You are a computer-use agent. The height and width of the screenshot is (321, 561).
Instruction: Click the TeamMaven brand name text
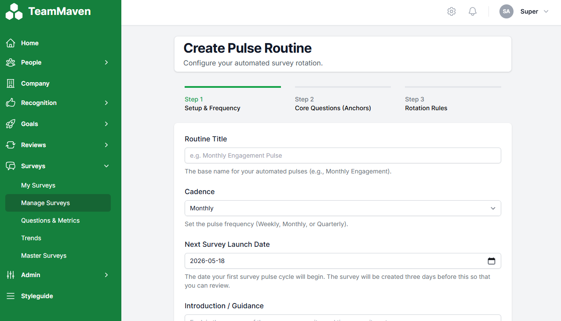click(x=59, y=11)
